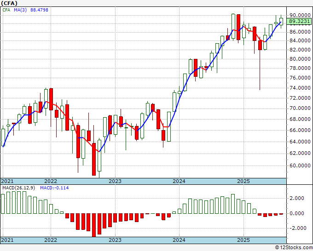Click 2023 on the MACD time axis
Screen dimensions: 313x251
[115, 240]
